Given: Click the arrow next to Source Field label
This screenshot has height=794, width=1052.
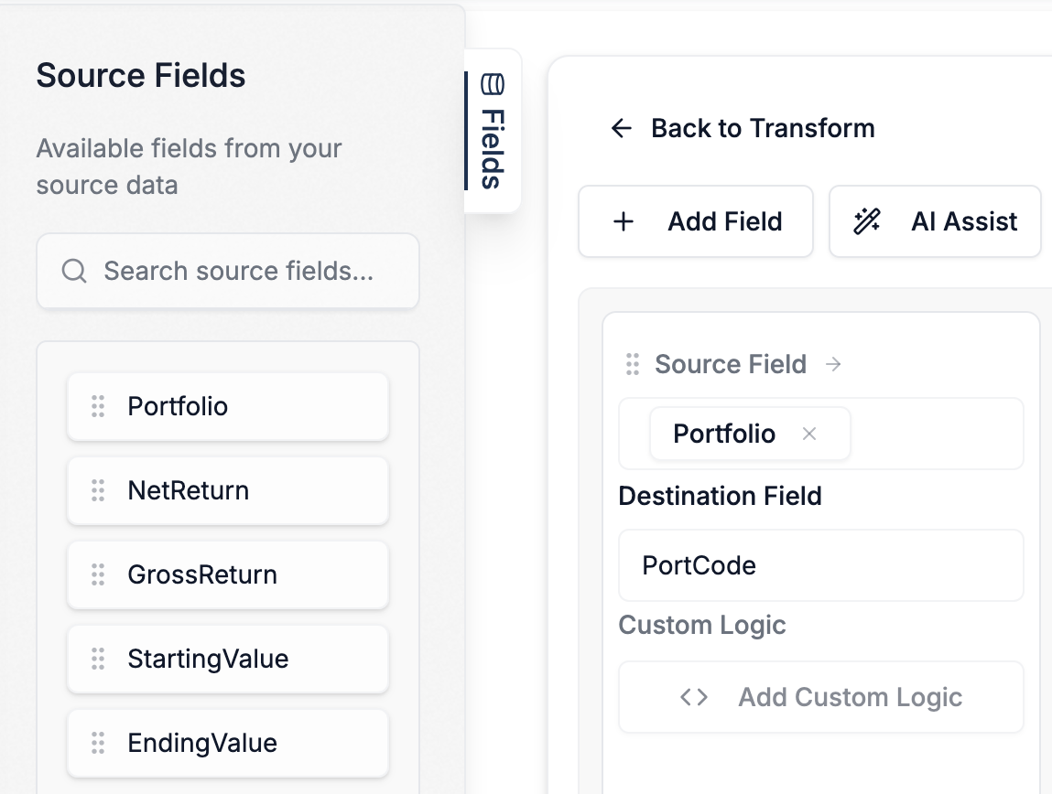Looking at the screenshot, I should [x=833, y=364].
